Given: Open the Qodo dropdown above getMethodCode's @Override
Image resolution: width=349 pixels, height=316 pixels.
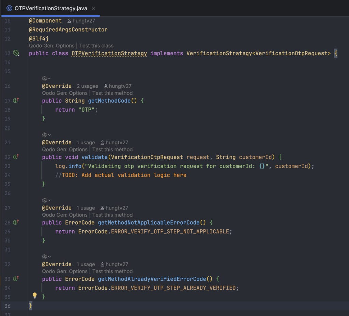Looking at the screenshot, I should pyautogui.click(x=46, y=78).
